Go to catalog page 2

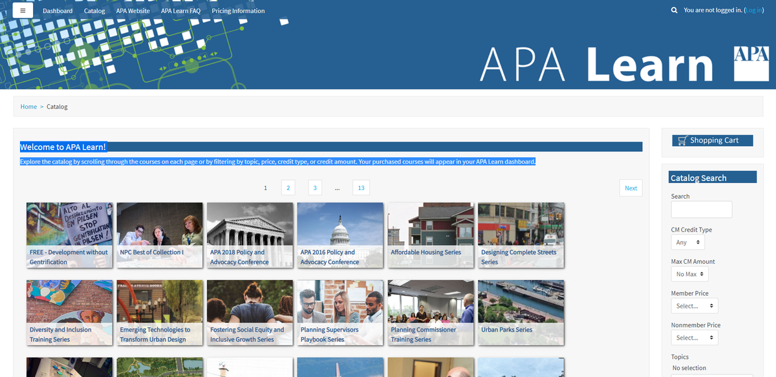[288, 188]
